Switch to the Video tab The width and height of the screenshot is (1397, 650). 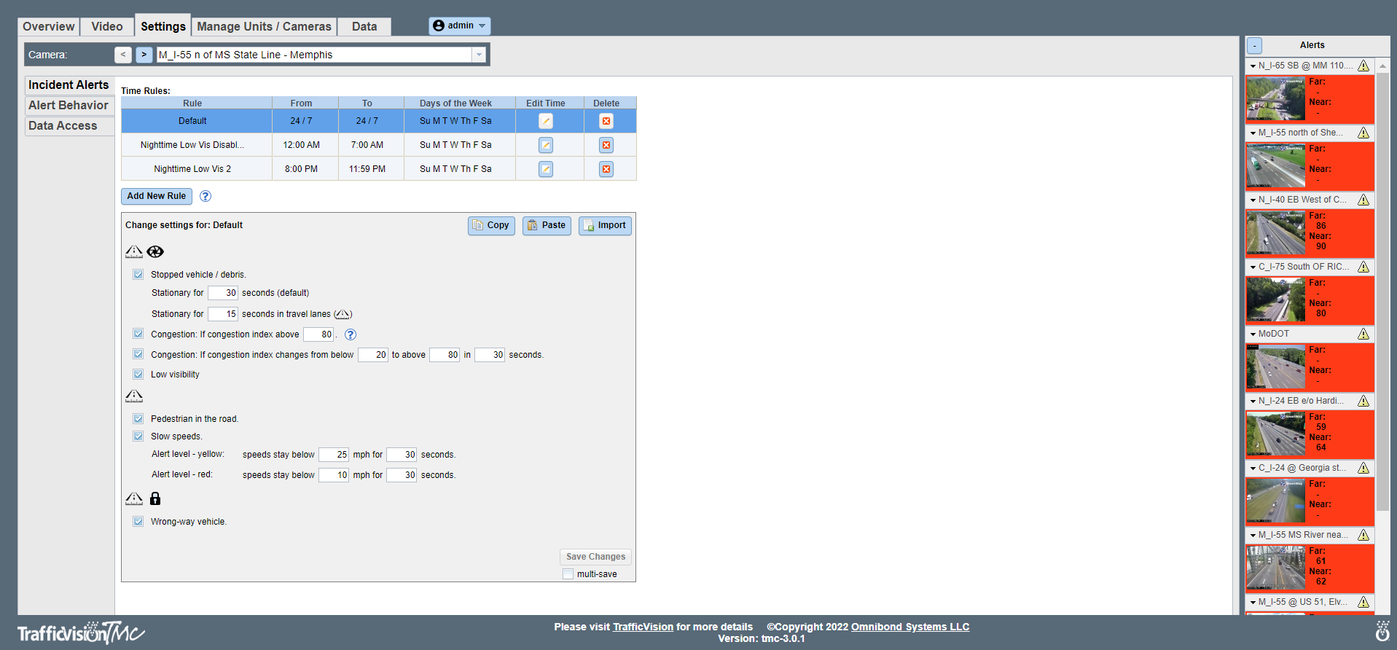point(107,26)
